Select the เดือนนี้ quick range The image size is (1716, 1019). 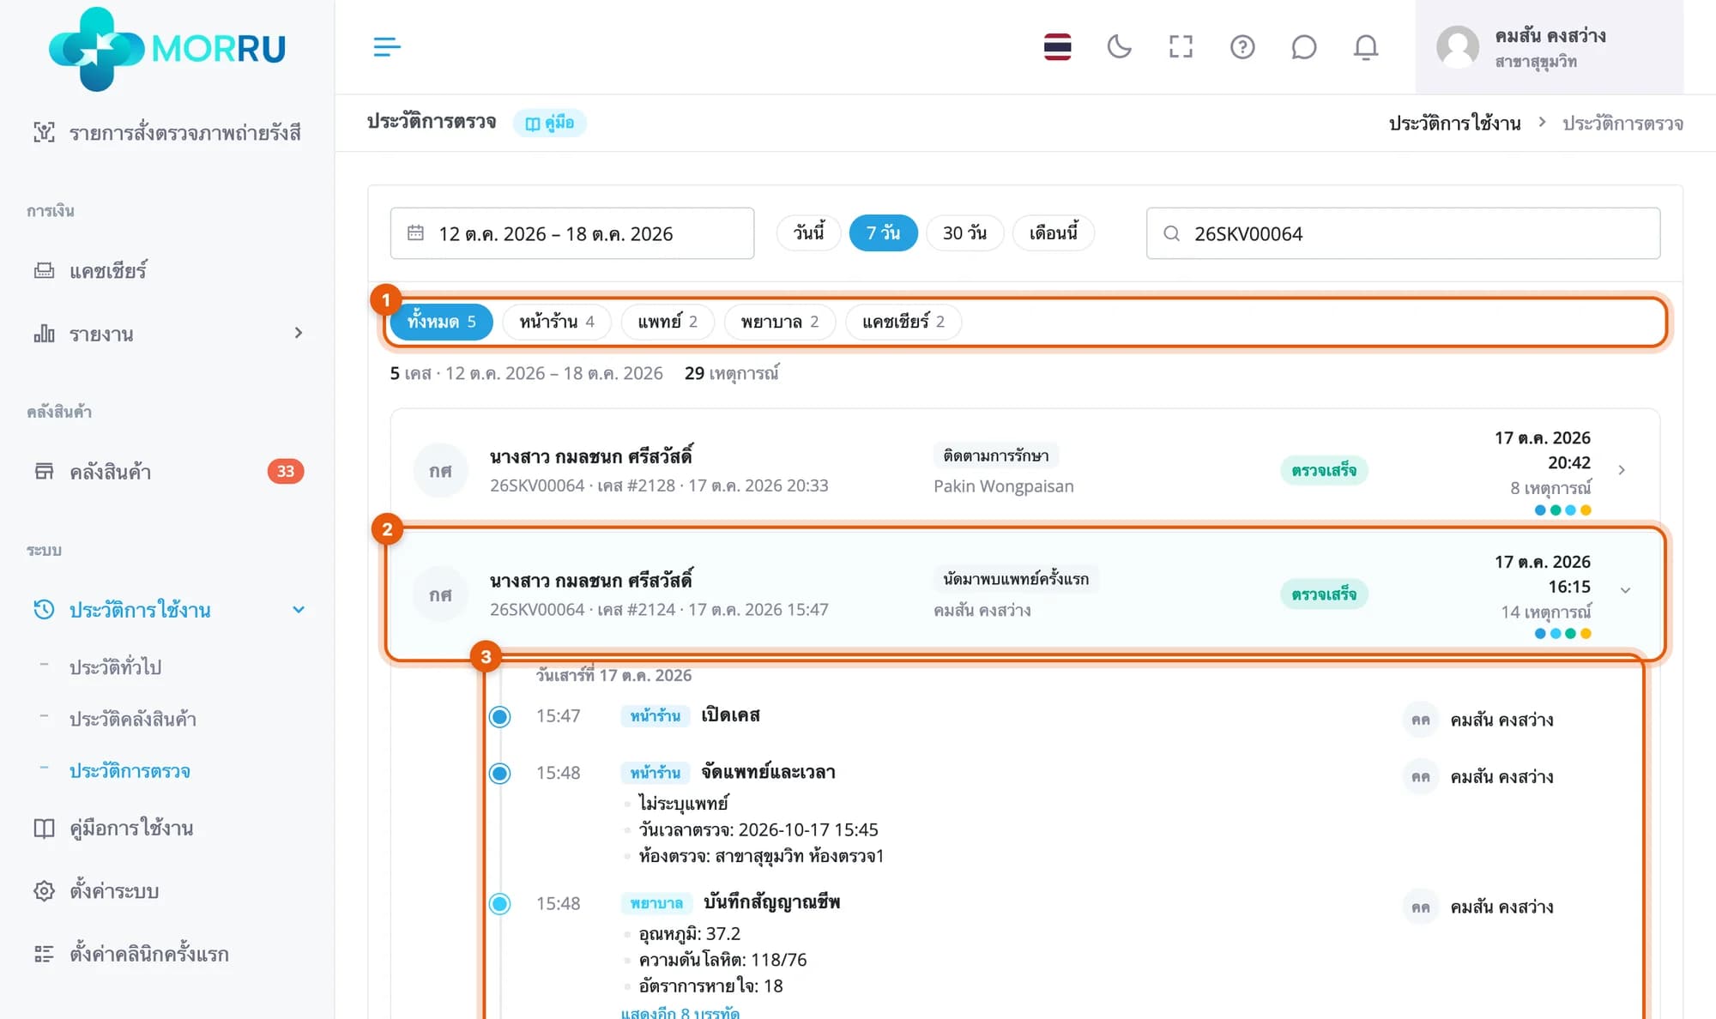tap(1054, 233)
